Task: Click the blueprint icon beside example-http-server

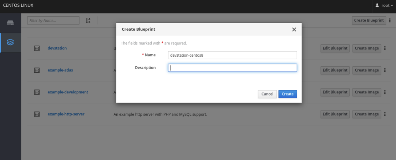Action: click(x=36, y=114)
